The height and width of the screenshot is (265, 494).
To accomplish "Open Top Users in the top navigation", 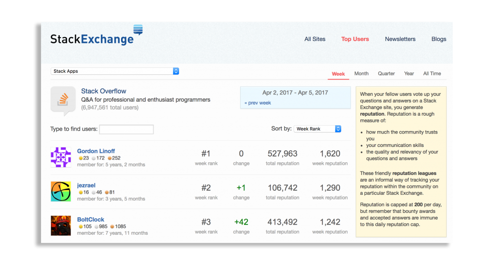I will (355, 39).
